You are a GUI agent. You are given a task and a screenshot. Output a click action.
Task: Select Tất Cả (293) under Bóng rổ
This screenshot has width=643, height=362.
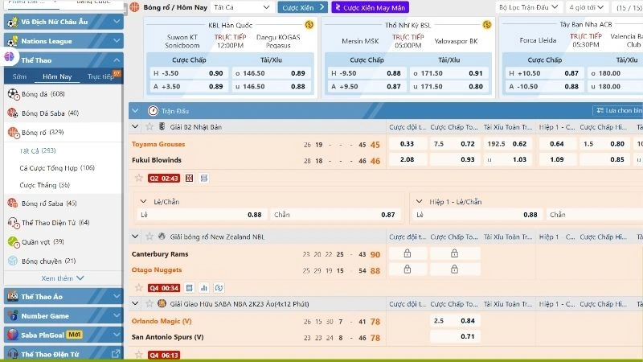[x=38, y=150]
